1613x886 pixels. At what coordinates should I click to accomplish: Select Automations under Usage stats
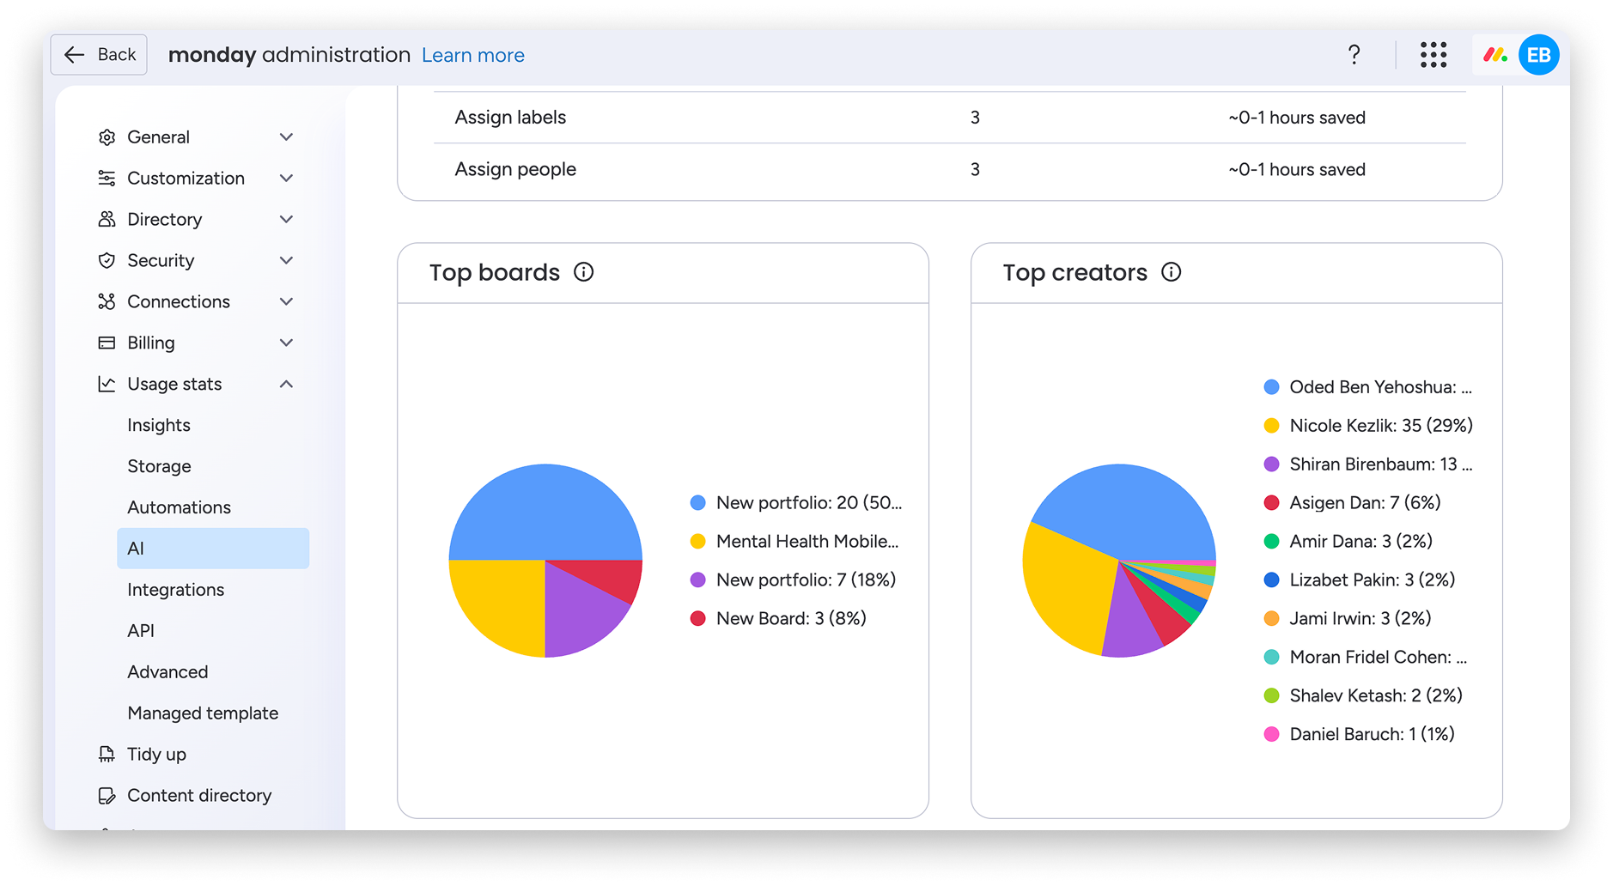pos(179,507)
